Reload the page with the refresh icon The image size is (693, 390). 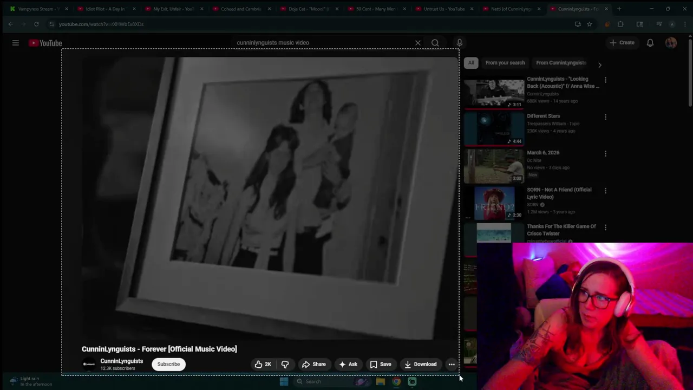[x=36, y=24]
